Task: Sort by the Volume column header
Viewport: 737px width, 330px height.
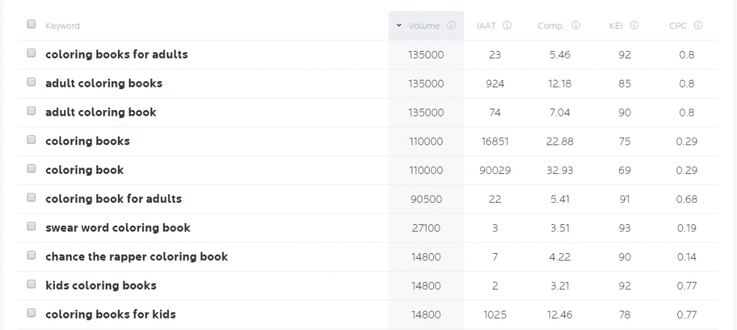Action: click(424, 26)
